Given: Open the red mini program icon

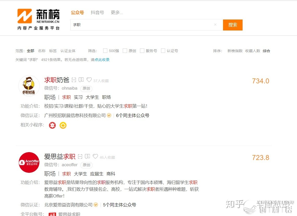Looking at the screenshot, I should 52,125.
